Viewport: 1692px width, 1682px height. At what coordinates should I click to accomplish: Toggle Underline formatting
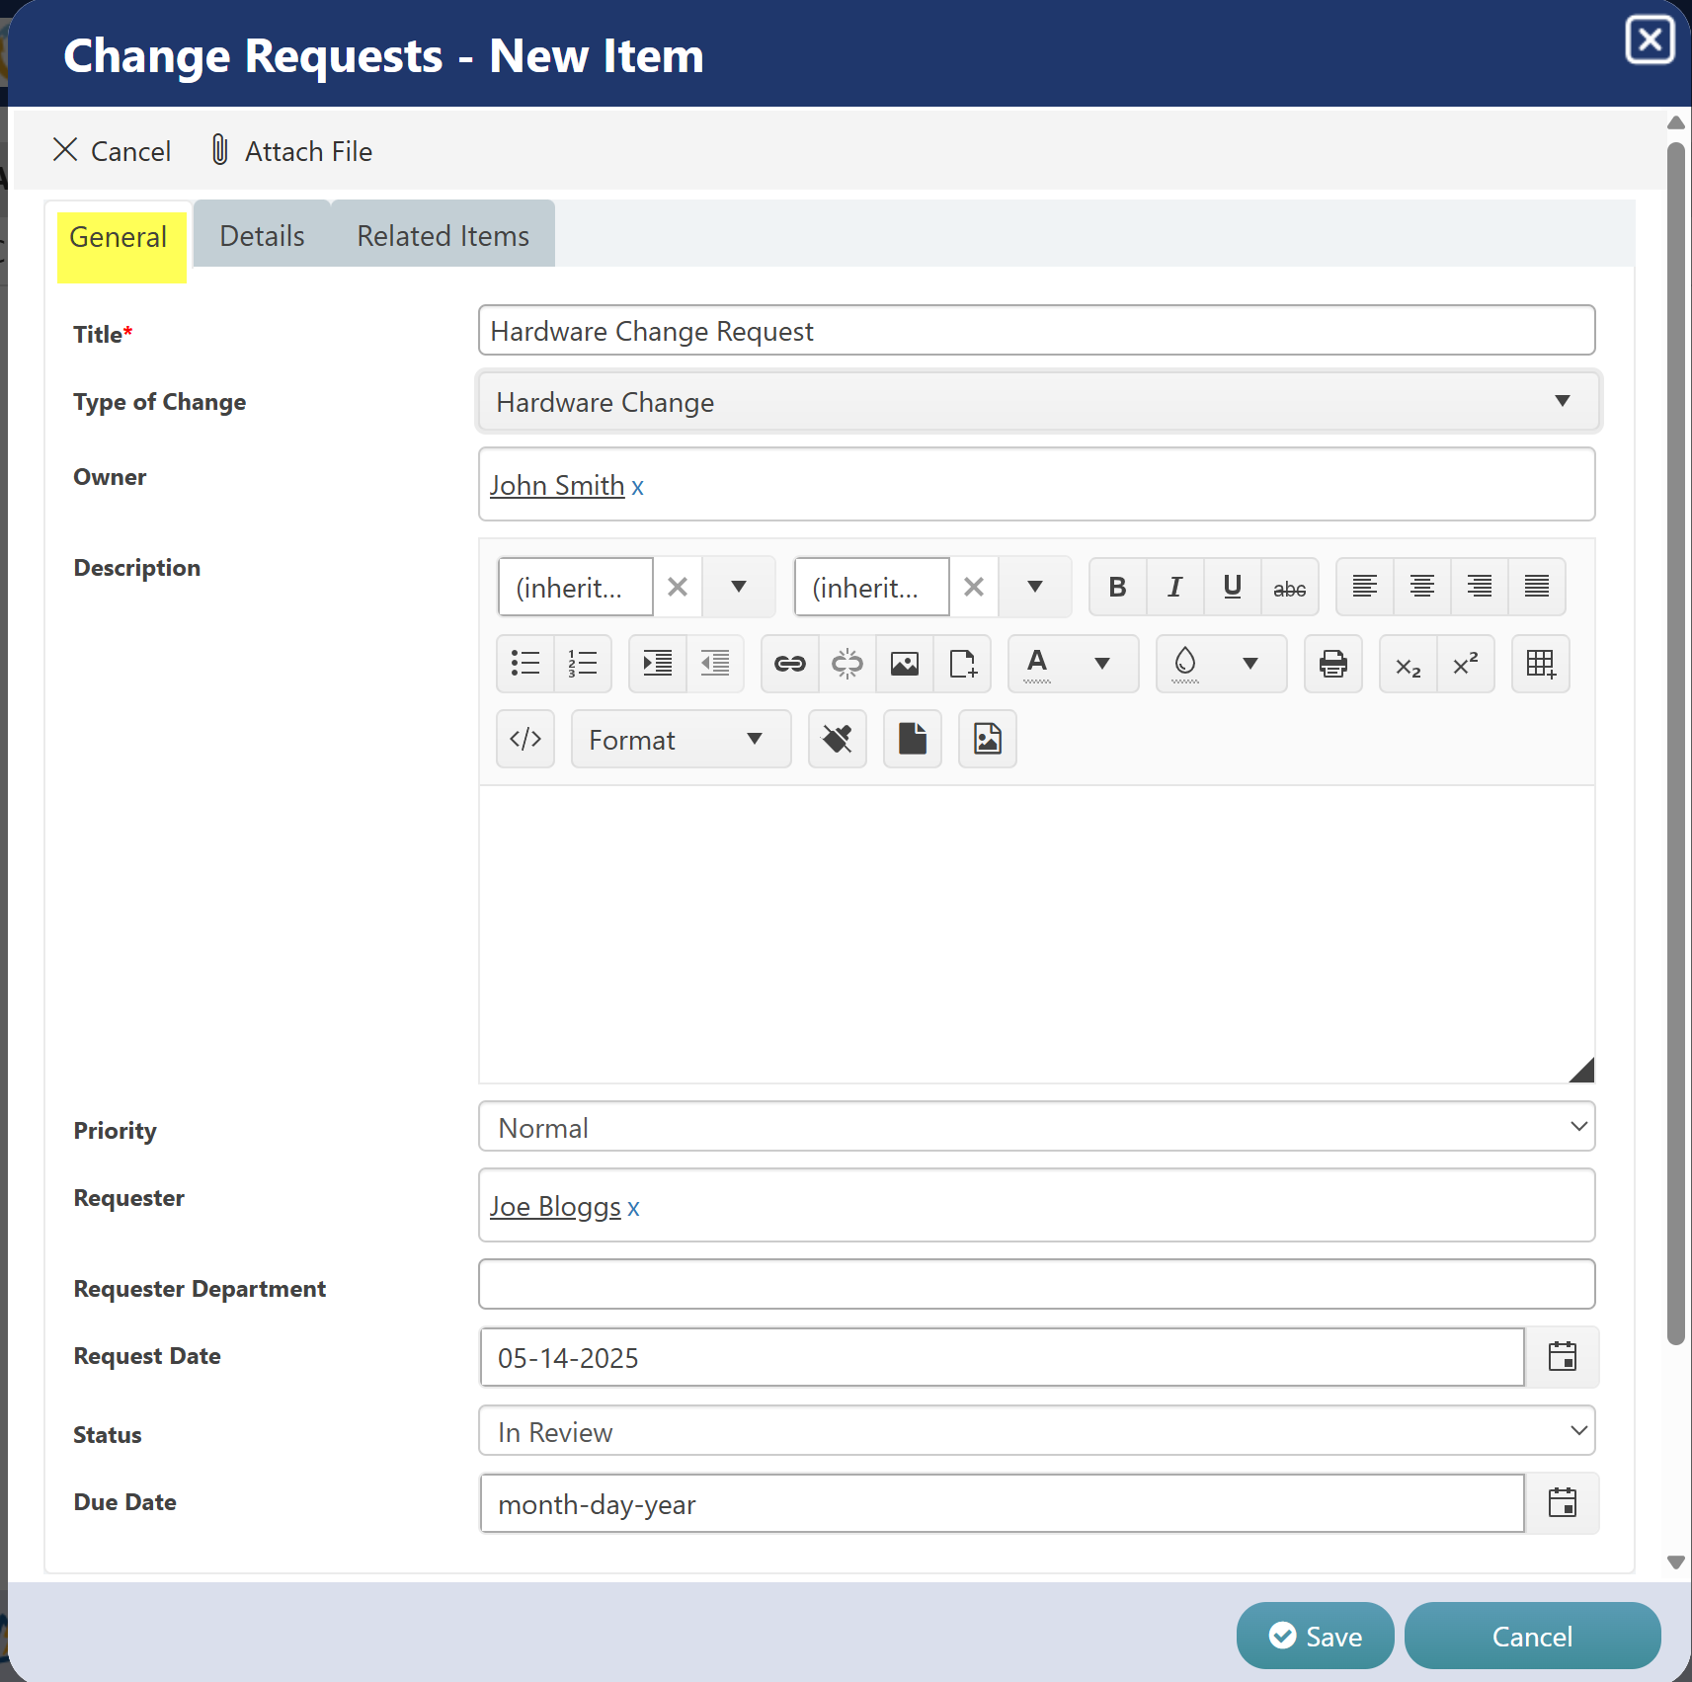coord(1232,587)
